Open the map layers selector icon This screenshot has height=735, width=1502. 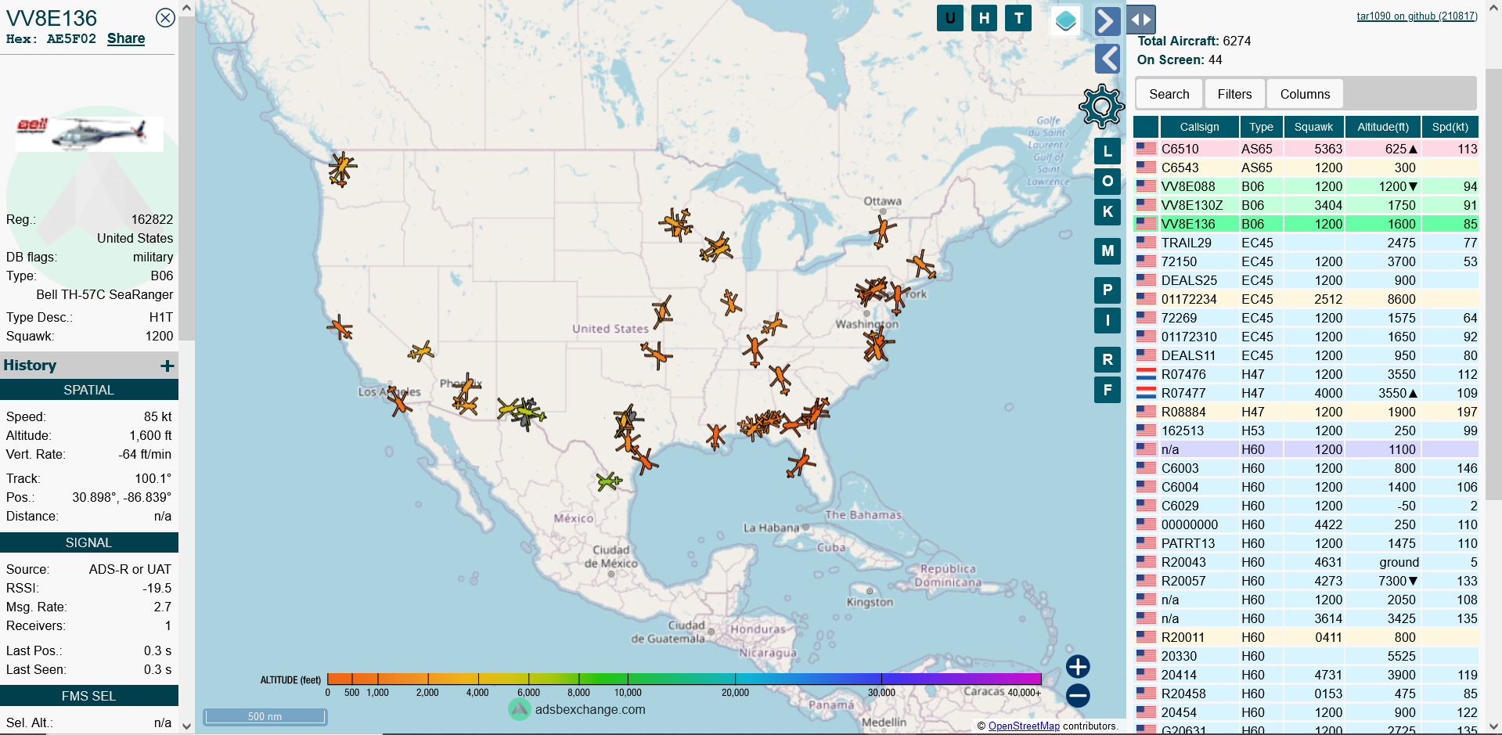(1065, 20)
